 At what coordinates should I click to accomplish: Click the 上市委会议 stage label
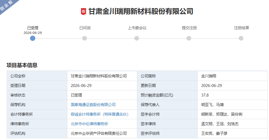point(137,28)
